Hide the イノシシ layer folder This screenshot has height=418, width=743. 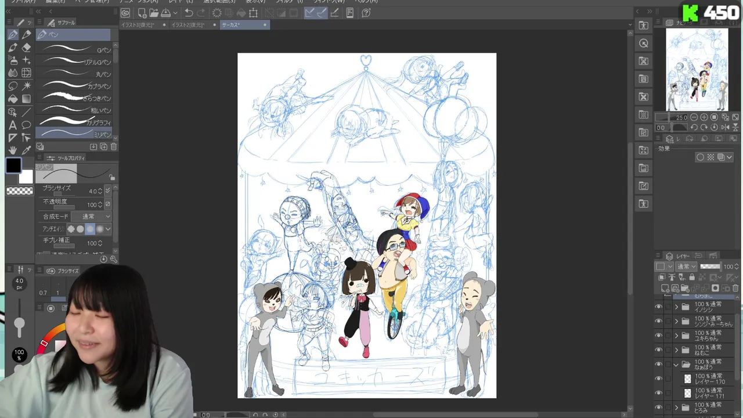[x=658, y=307]
